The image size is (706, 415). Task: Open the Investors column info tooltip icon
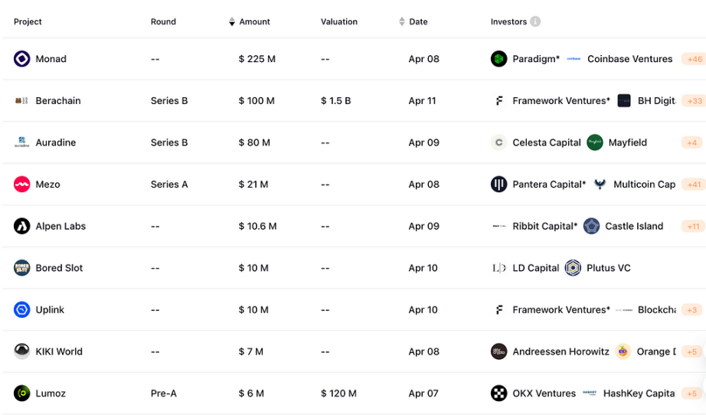pos(535,21)
